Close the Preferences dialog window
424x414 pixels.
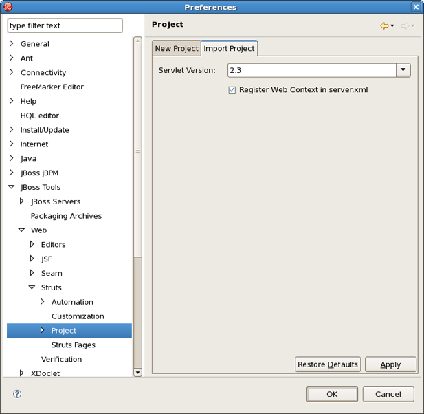416,7
